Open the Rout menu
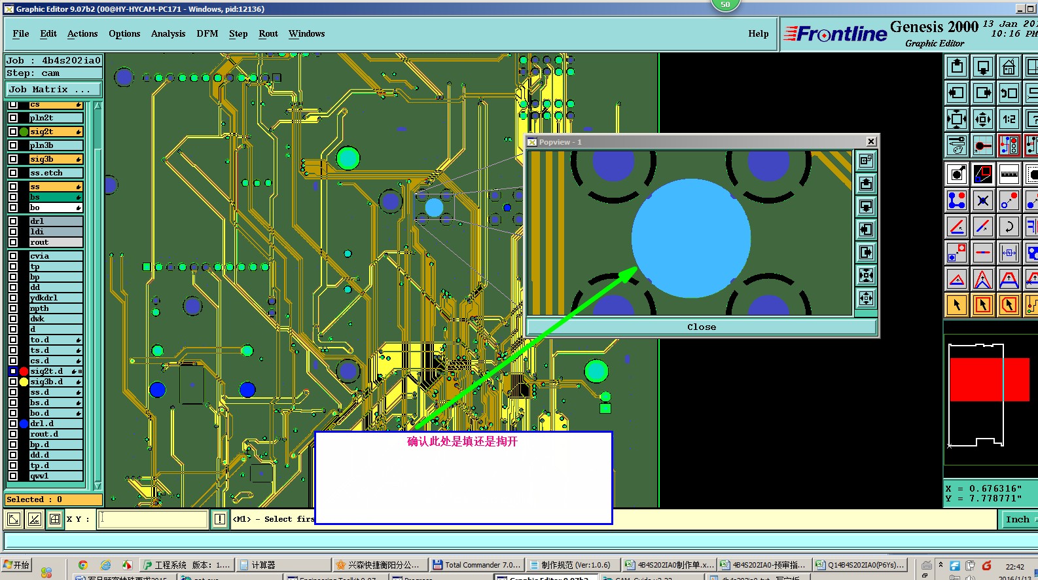The height and width of the screenshot is (580, 1038). coord(268,34)
